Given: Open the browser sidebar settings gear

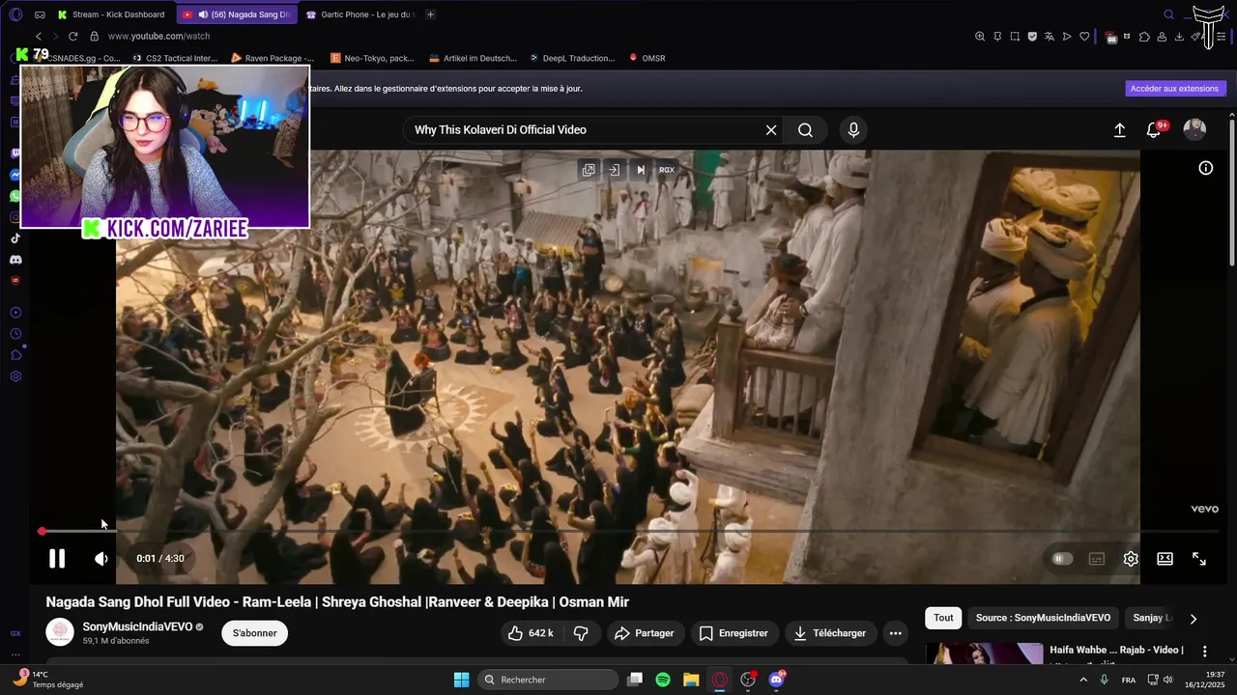Looking at the screenshot, I should coord(15,376).
